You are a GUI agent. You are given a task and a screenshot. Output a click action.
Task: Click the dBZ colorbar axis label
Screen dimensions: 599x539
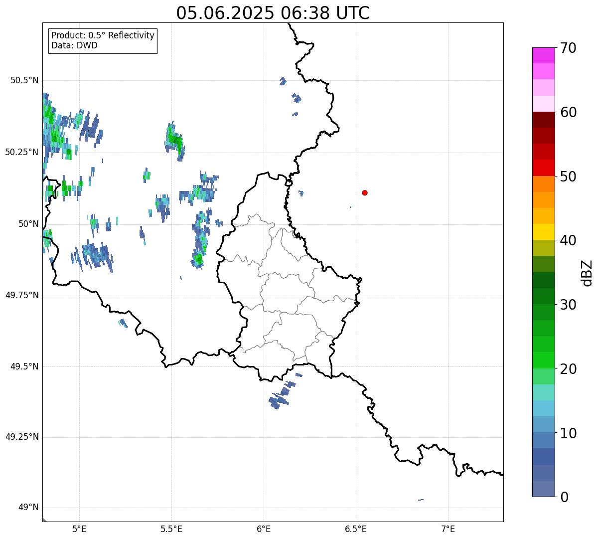pyautogui.click(x=587, y=273)
